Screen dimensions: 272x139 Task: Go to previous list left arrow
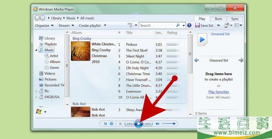point(197,60)
